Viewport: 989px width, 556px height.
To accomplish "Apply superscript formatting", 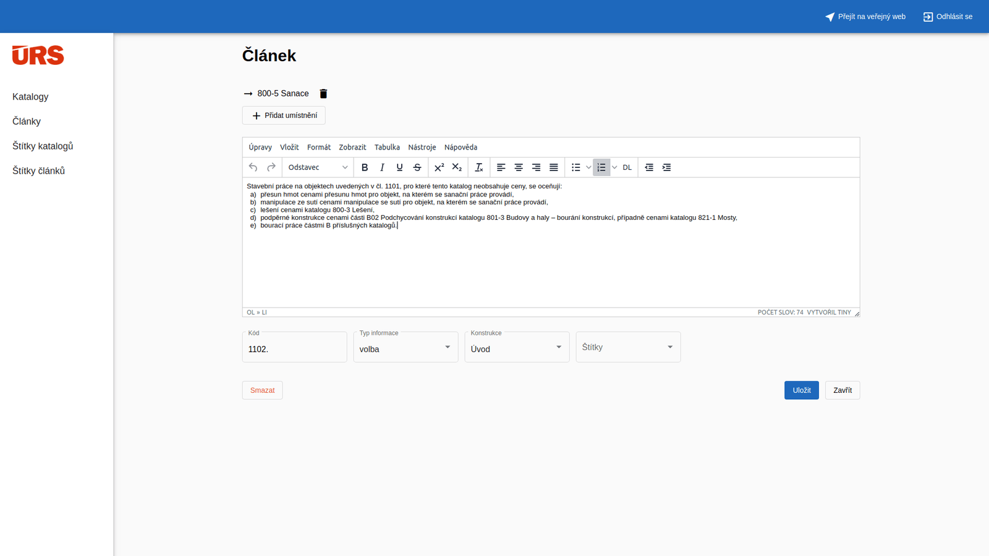I will 439,167.
